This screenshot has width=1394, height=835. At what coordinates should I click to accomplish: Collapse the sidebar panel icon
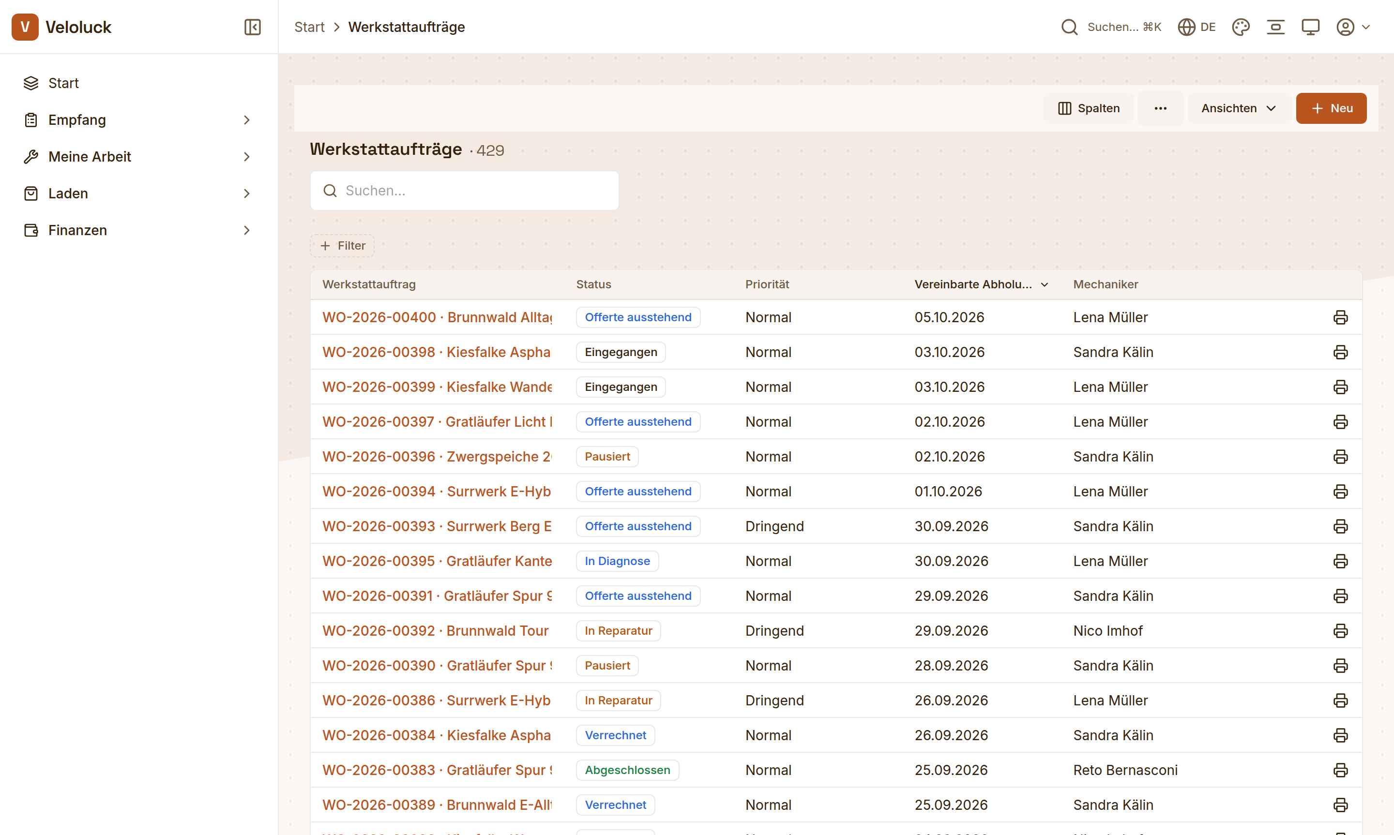(252, 27)
